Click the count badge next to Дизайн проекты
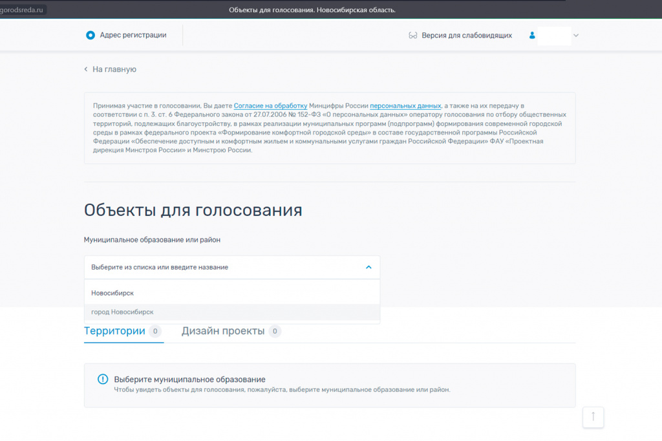 275,331
